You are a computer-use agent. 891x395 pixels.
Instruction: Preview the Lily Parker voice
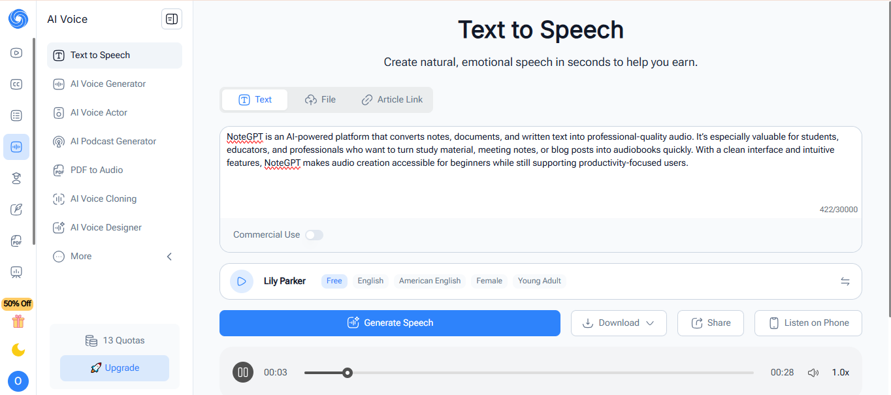242,281
